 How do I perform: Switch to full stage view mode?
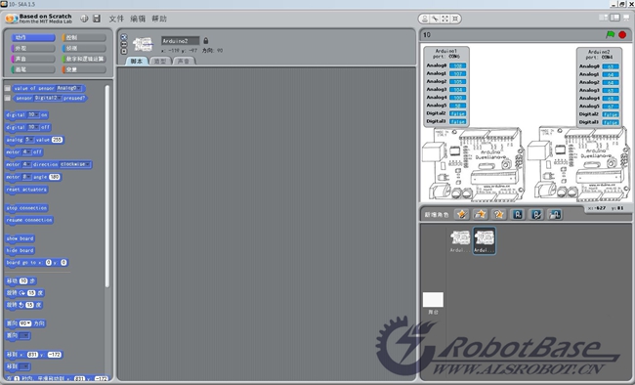click(x=614, y=18)
